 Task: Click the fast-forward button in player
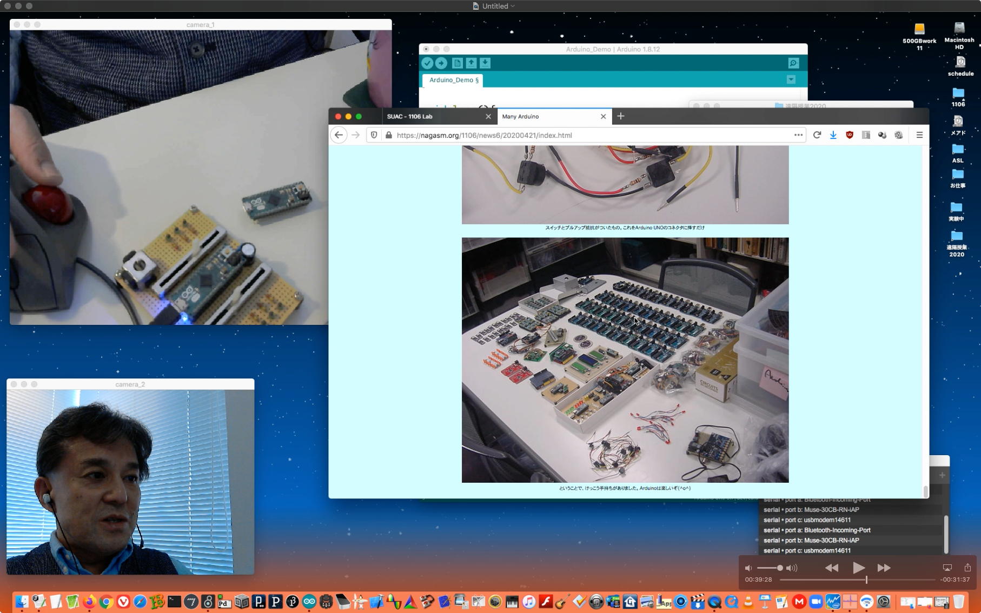[x=884, y=568]
